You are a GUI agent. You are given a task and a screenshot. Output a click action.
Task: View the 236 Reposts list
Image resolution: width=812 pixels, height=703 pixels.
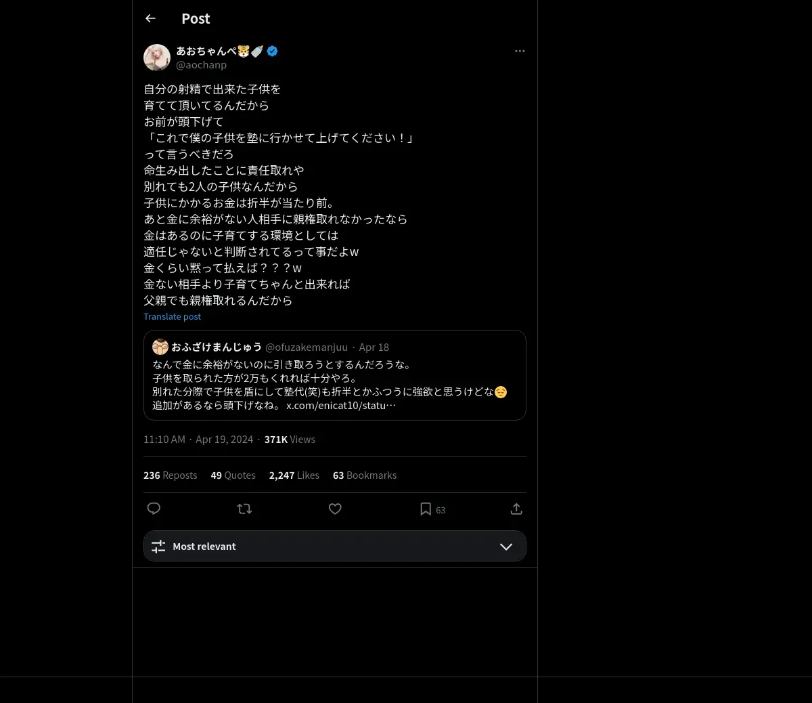tap(170, 475)
